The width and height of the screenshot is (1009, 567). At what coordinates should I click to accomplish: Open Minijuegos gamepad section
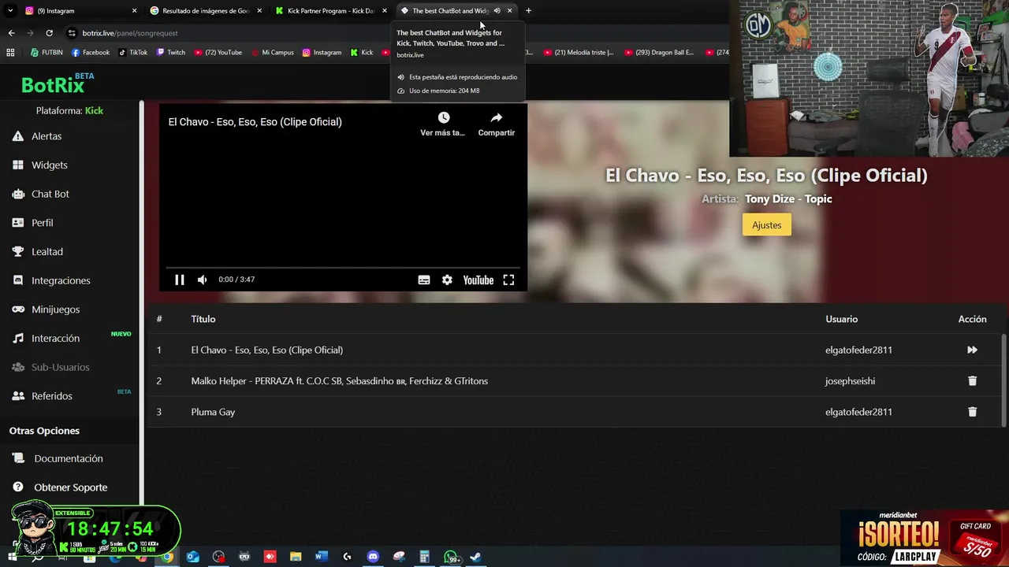point(55,309)
